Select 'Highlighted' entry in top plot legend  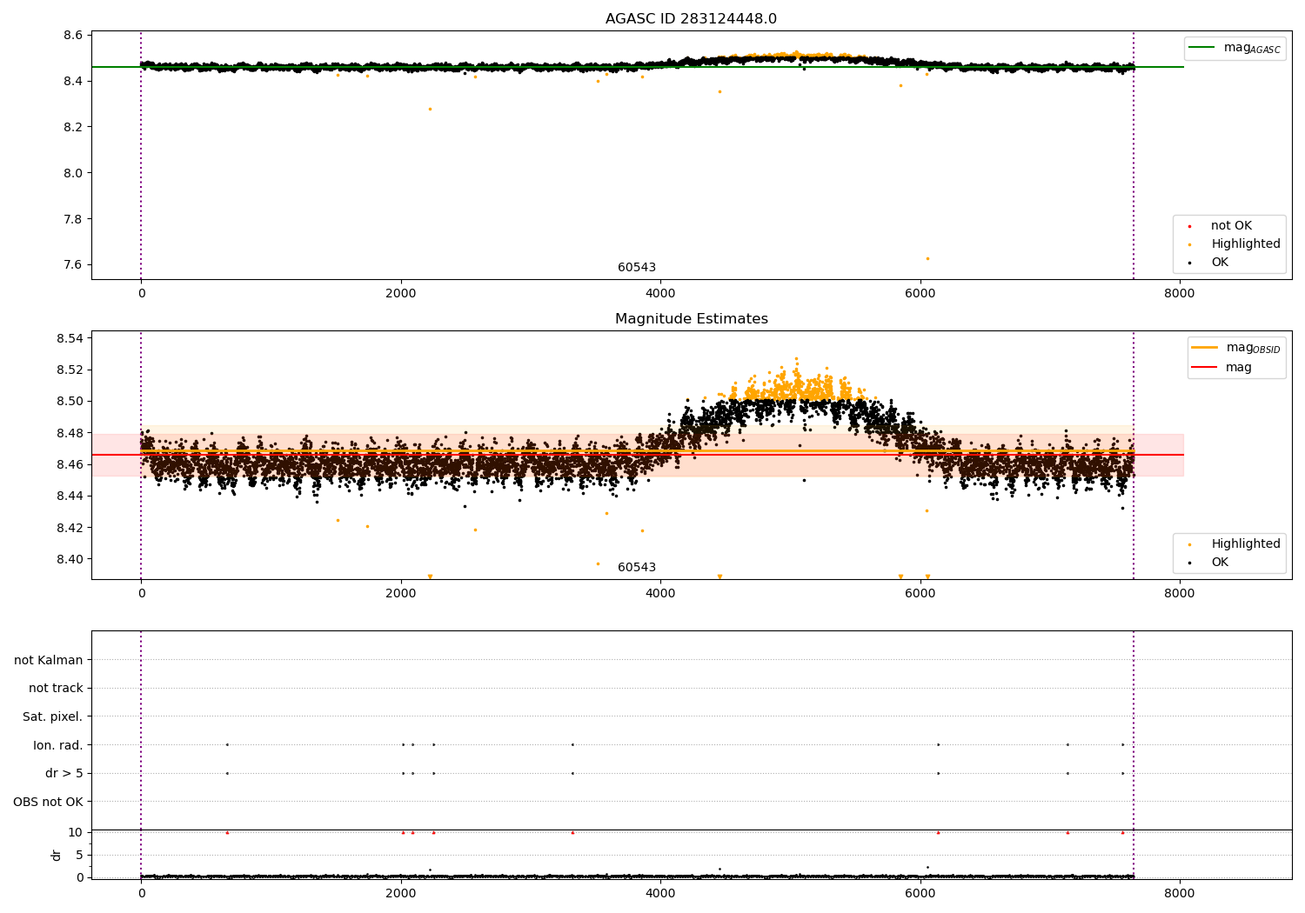(x=1245, y=244)
